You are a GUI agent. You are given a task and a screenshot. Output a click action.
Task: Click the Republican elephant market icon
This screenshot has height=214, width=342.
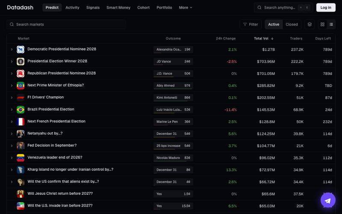pos(21,74)
